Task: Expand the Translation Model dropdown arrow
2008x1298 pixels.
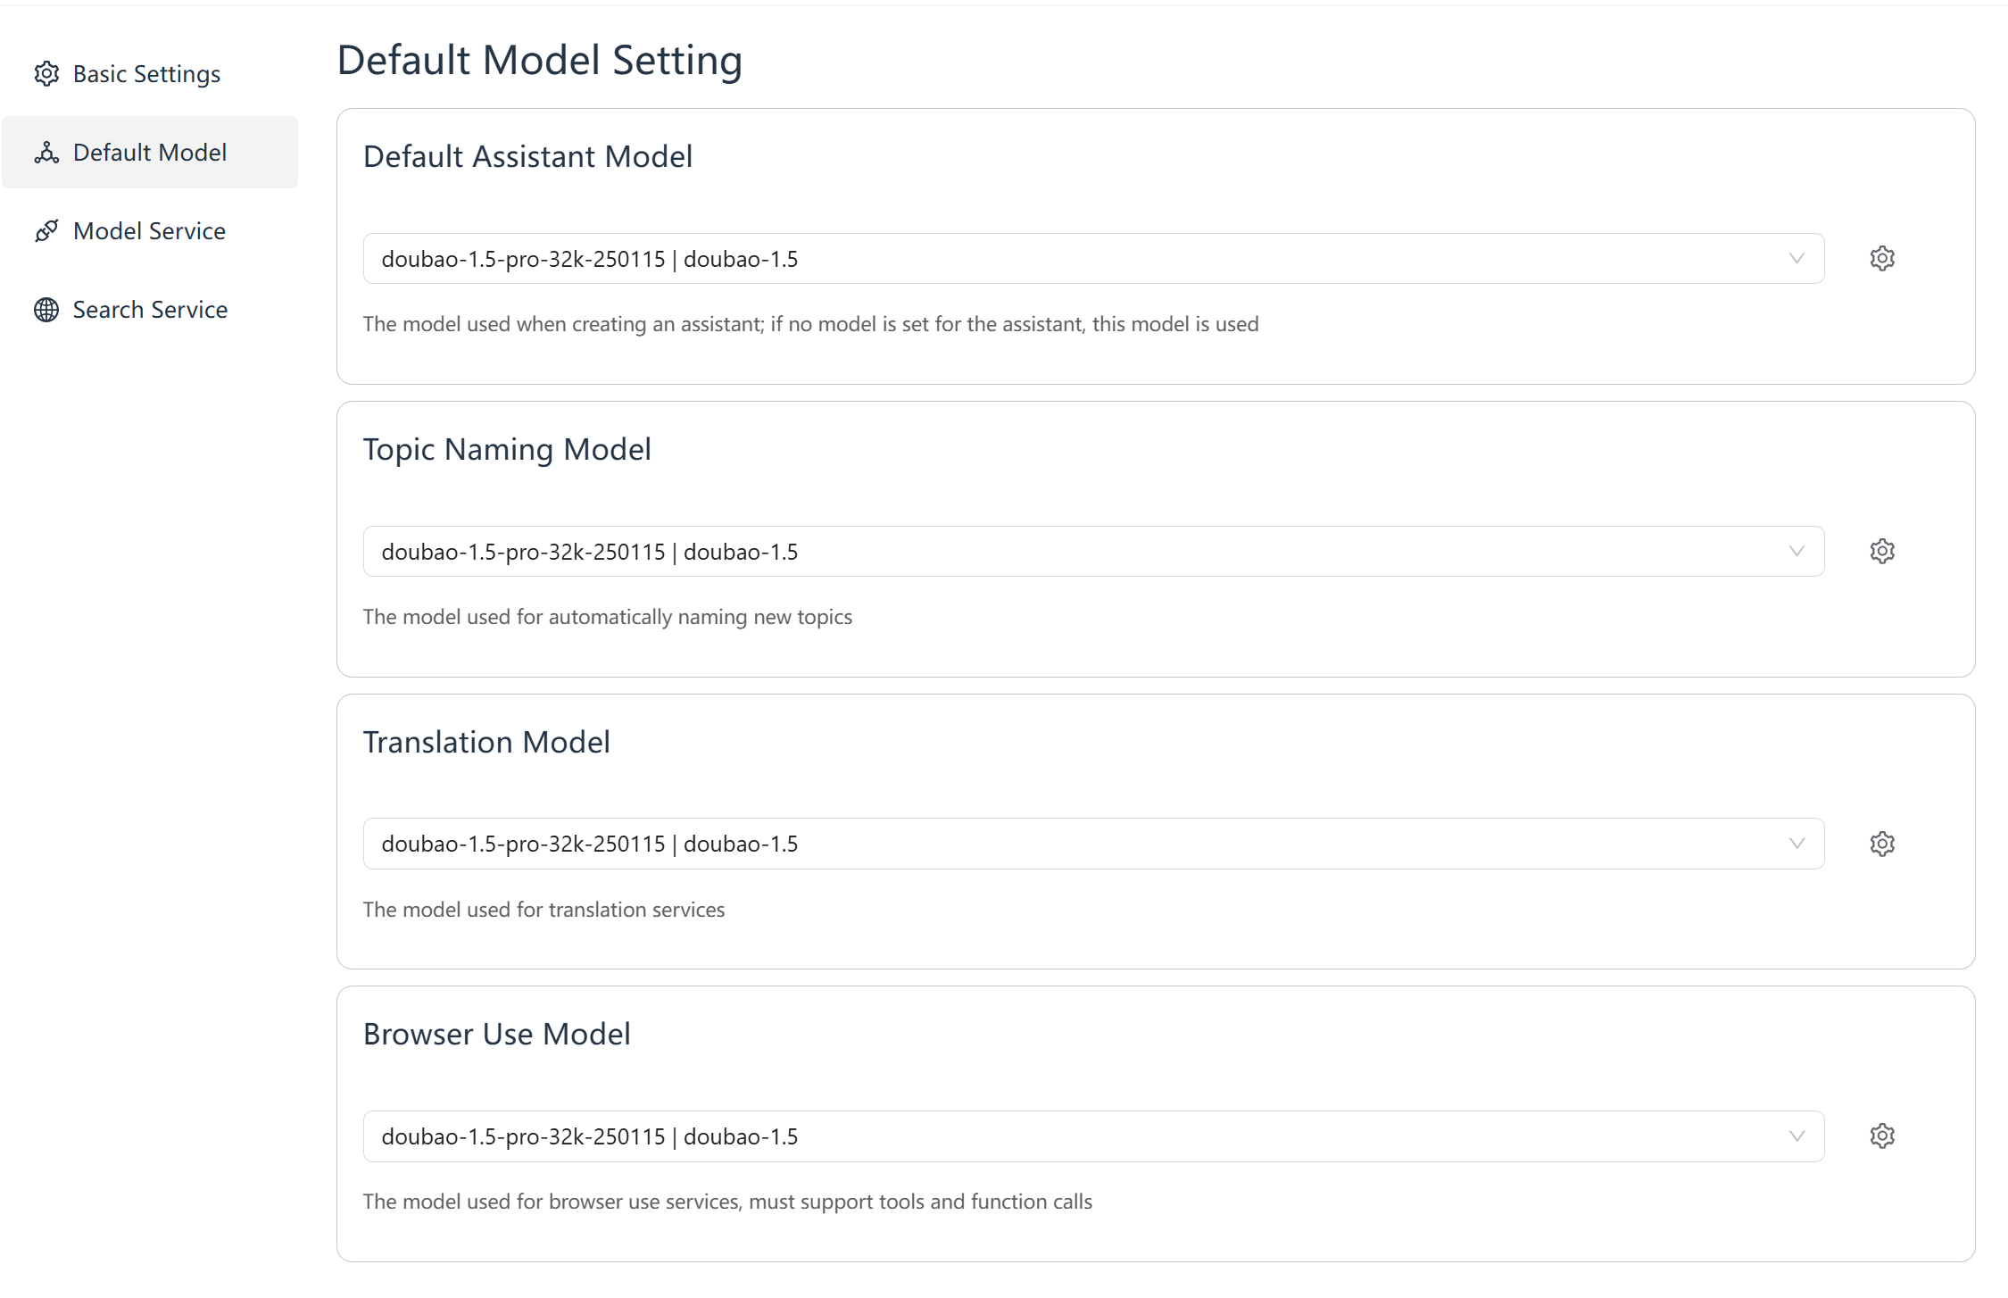Action: [1796, 844]
